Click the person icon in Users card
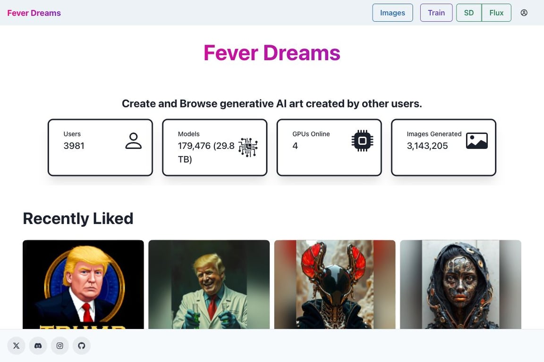This screenshot has width=544, height=362. 133,141
